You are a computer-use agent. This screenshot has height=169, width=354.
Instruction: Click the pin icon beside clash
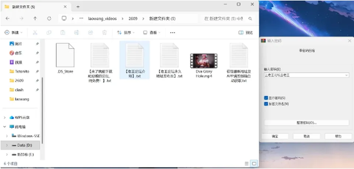37,90
